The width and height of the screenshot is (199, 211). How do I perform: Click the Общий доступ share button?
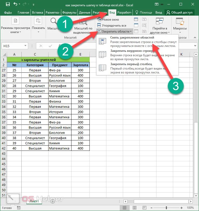pyautogui.click(x=179, y=13)
